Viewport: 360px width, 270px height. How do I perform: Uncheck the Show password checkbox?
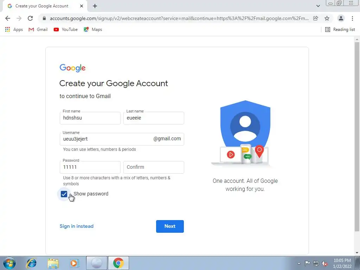[64, 194]
